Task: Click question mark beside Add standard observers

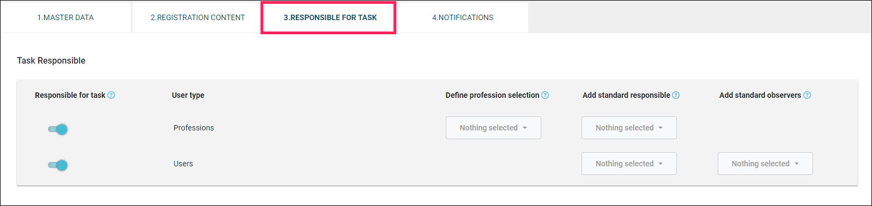Action: [807, 95]
